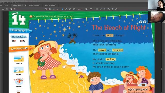Click the highlighted word 'beach' in story
This screenshot has width=165, height=93.
coord(109,35)
